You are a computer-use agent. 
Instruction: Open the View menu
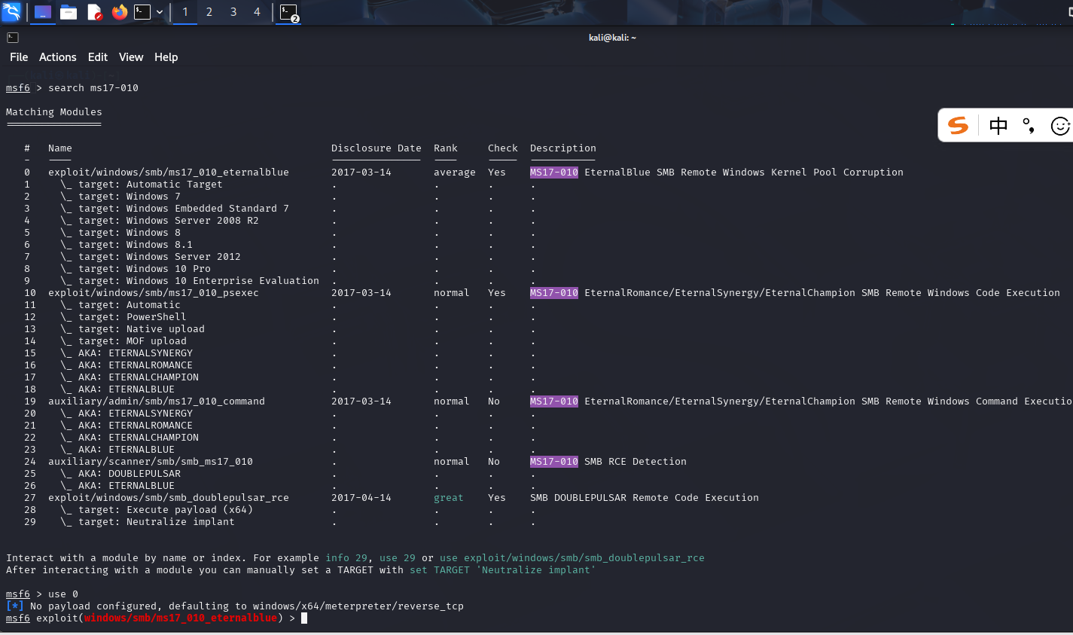click(131, 57)
